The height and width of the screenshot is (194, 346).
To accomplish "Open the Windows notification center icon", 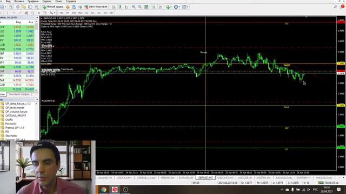I will (339, 189).
